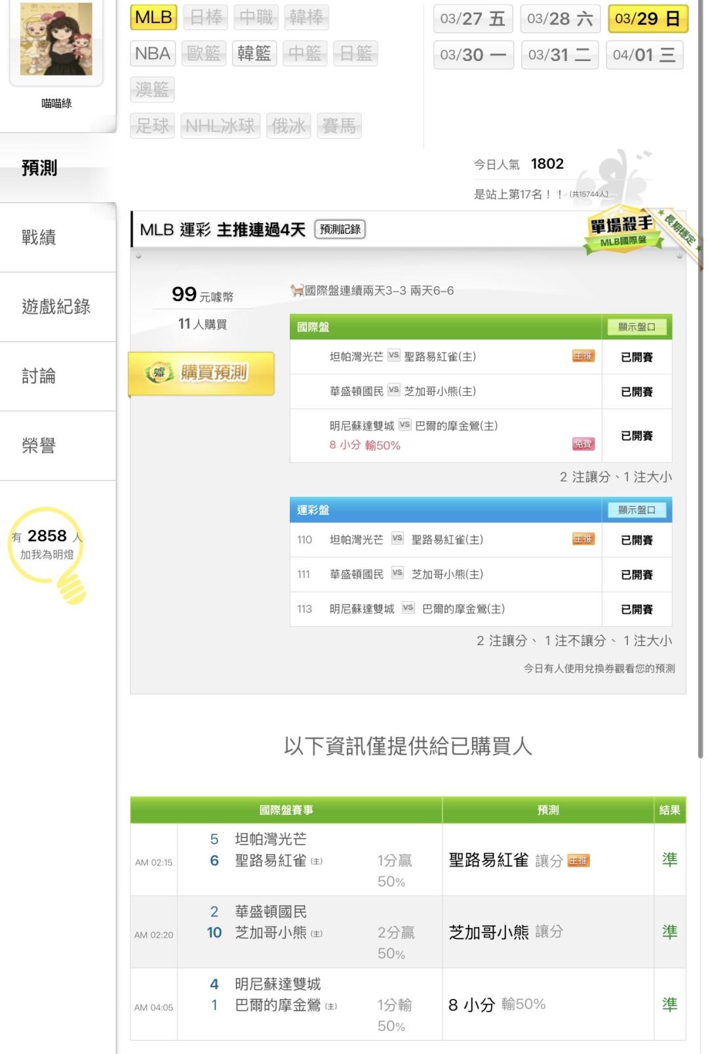The height and width of the screenshot is (1054, 708).
Task: Pick the date 03/27 五
Action: (473, 19)
